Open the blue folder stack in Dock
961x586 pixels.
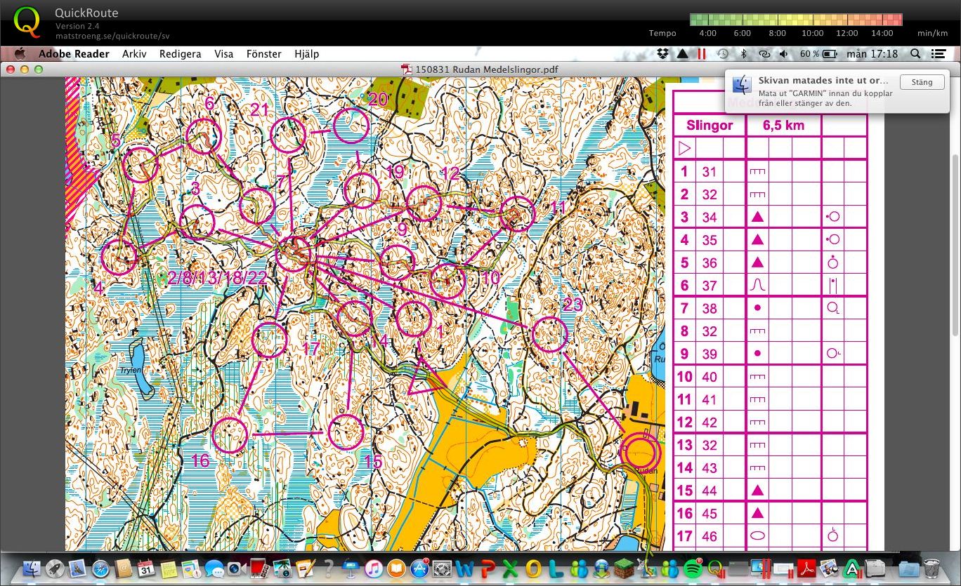(x=909, y=569)
